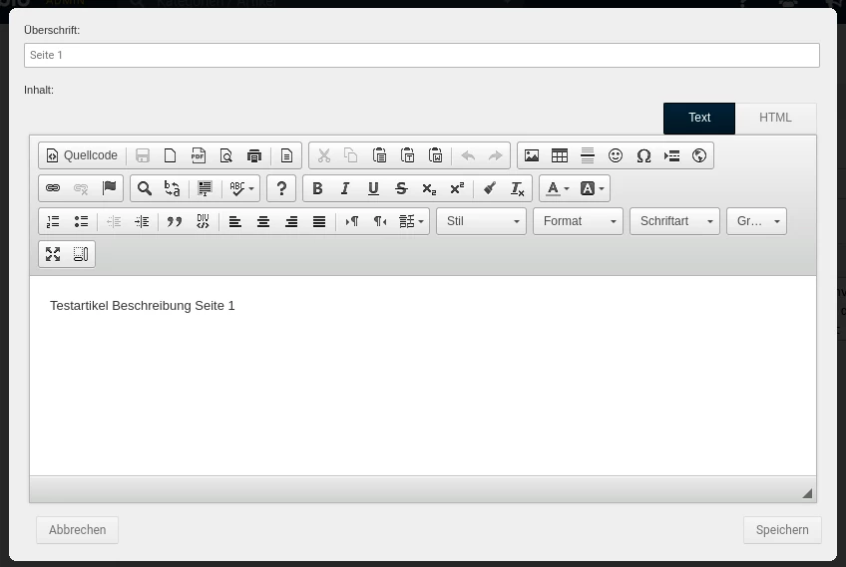846x567 pixels.
Task: Toggle superscript formatting
Action: pyautogui.click(x=457, y=188)
